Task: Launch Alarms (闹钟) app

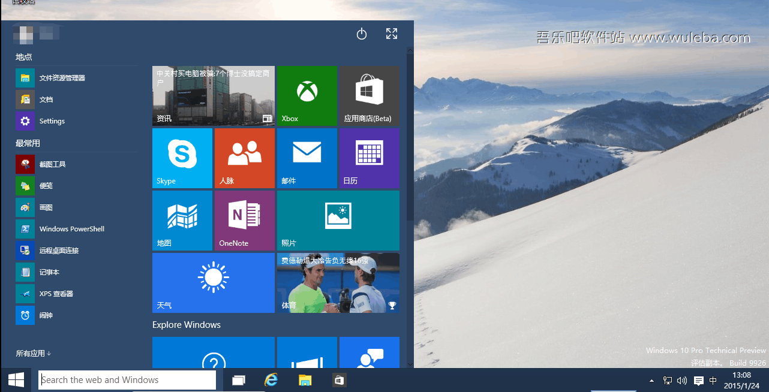Action: click(x=76, y=315)
